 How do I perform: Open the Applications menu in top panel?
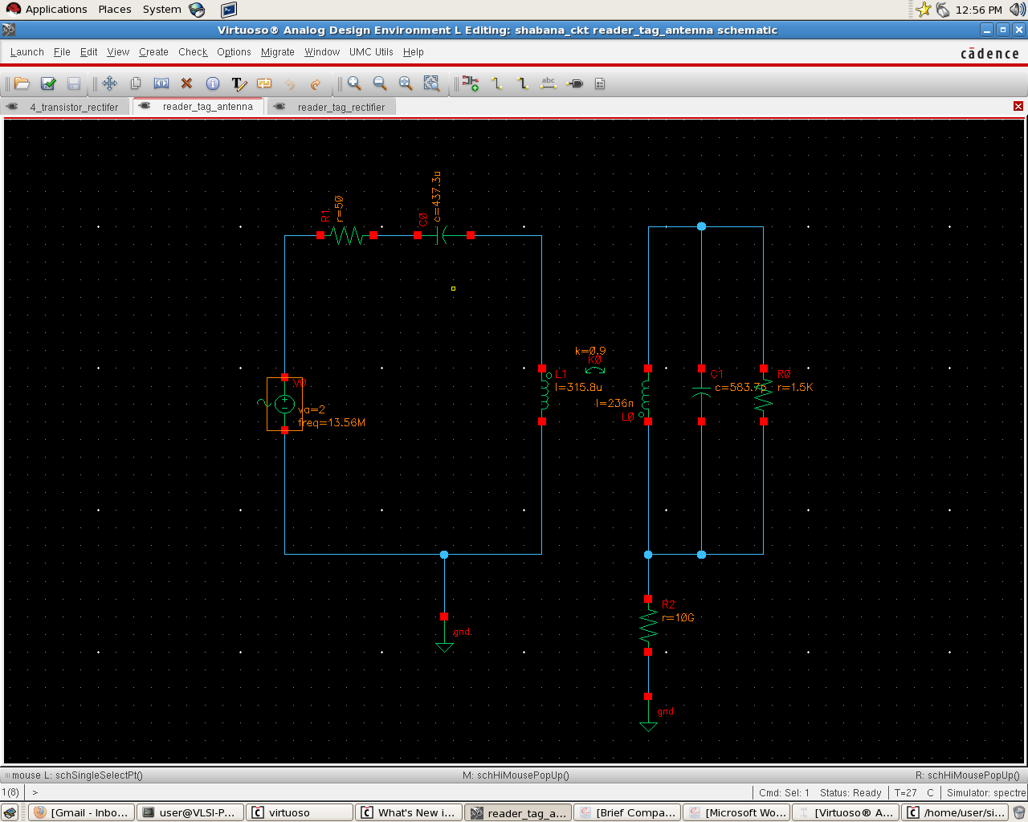pos(55,10)
